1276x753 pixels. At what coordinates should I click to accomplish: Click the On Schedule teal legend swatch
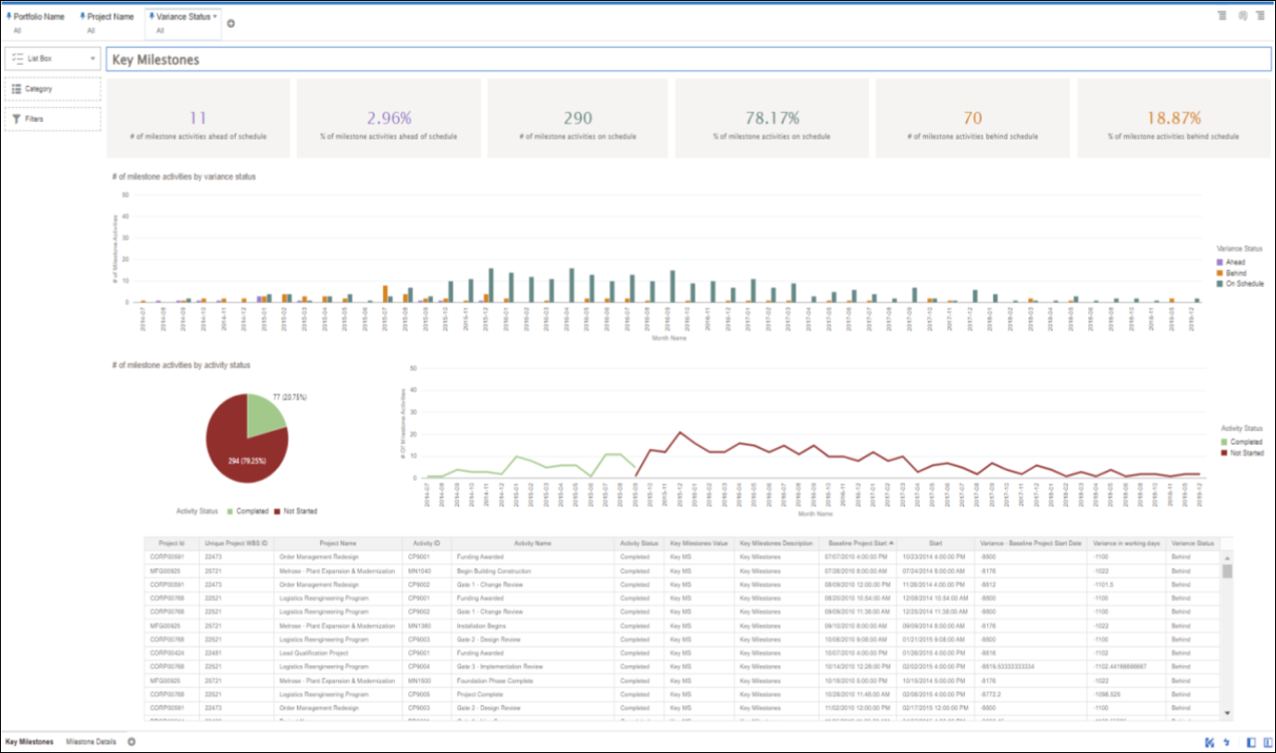point(1220,284)
